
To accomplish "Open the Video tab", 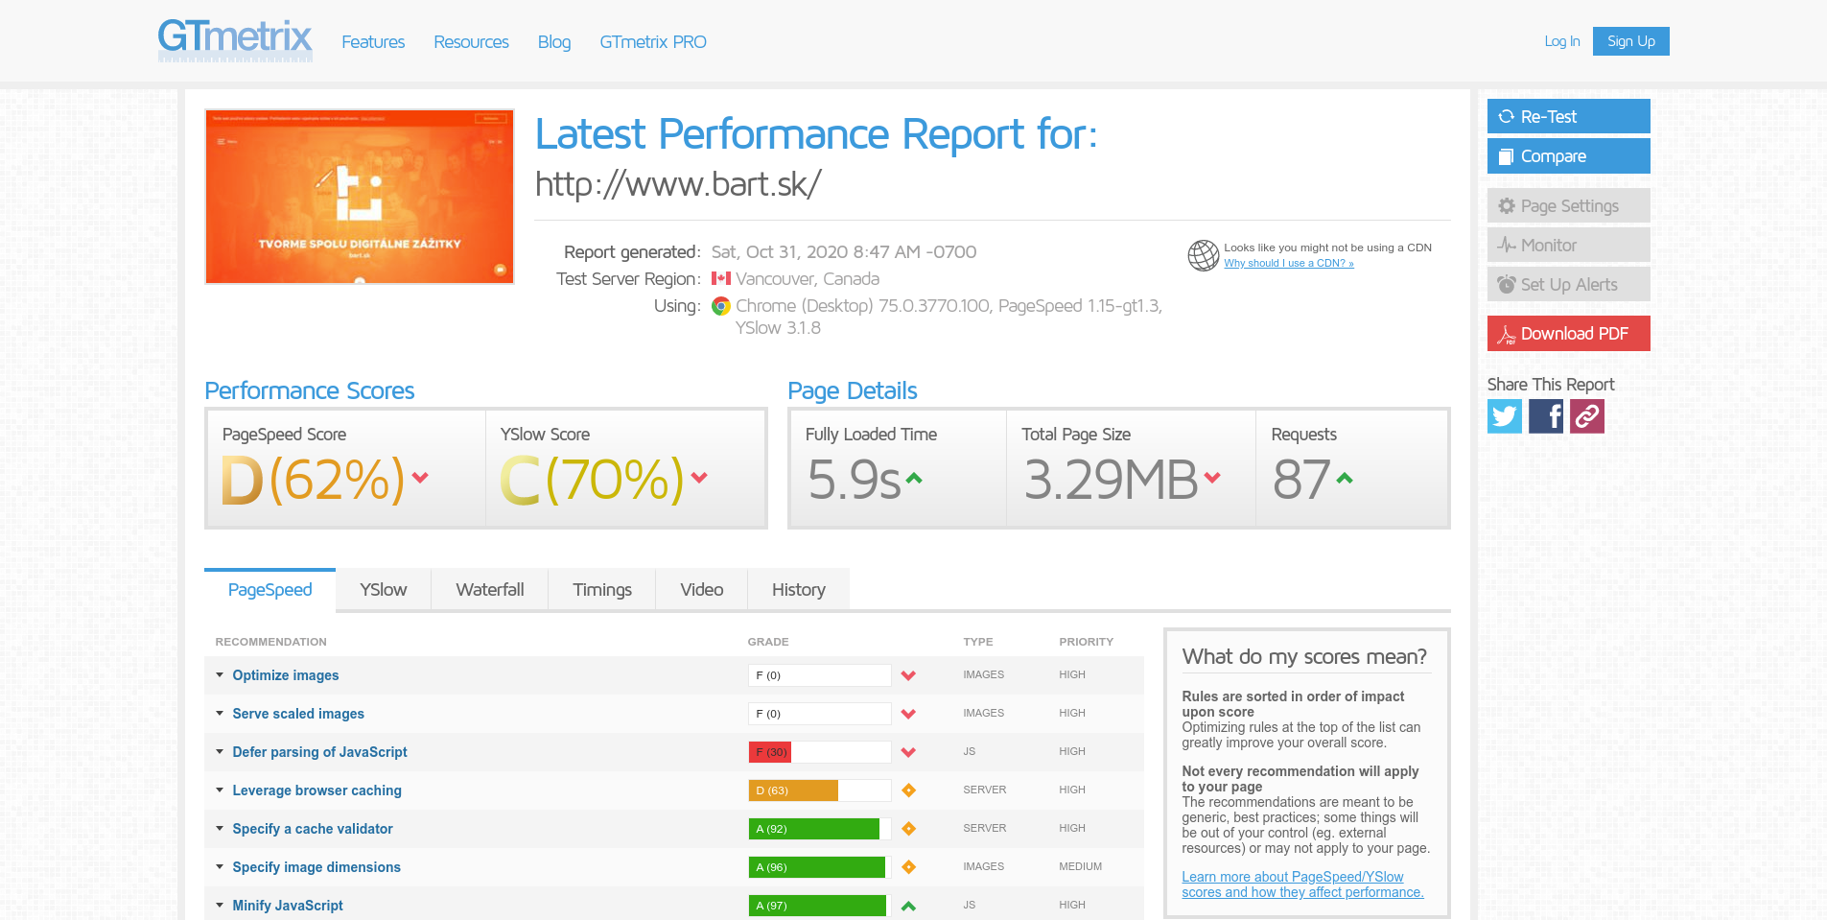I will (x=702, y=590).
